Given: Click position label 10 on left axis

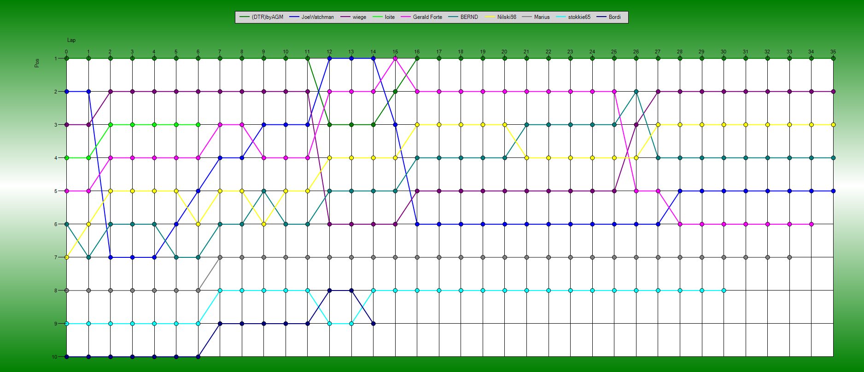Looking at the screenshot, I should click(54, 357).
